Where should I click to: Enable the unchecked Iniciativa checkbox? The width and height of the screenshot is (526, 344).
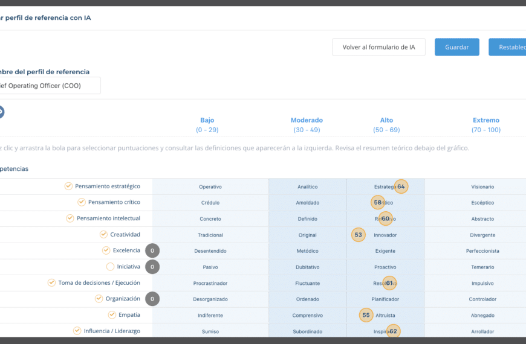point(110,267)
